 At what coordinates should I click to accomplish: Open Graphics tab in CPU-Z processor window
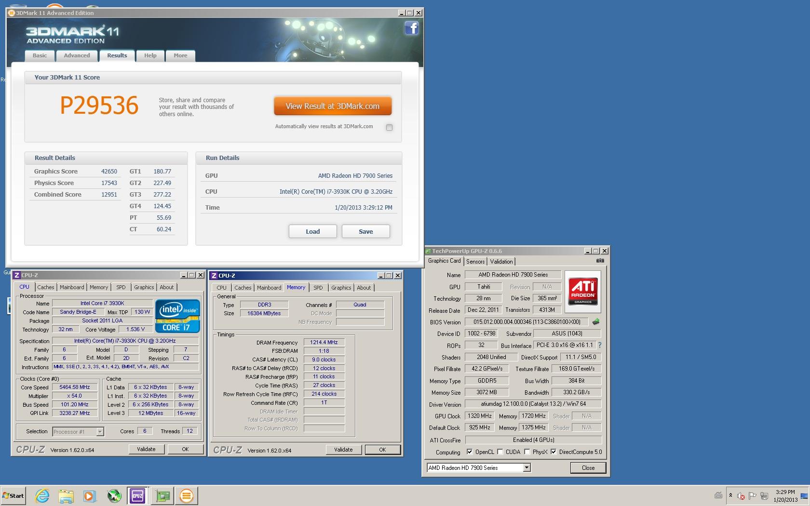[x=144, y=287]
